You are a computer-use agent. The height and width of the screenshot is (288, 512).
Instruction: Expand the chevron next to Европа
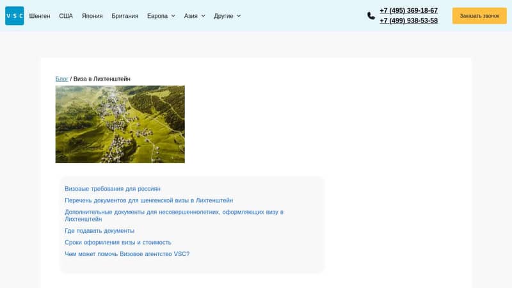pyautogui.click(x=173, y=16)
